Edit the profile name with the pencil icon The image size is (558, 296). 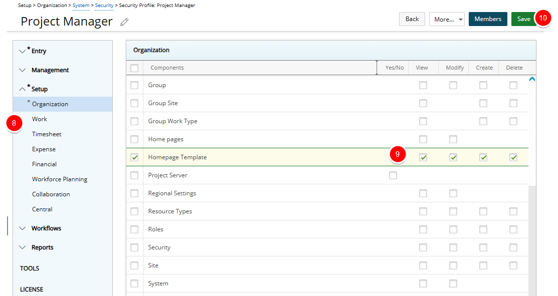(x=124, y=22)
